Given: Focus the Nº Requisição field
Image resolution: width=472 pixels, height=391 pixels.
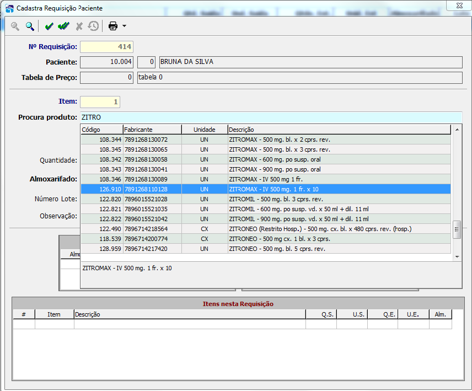Looking at the screenshot, I should pos(106,47).
